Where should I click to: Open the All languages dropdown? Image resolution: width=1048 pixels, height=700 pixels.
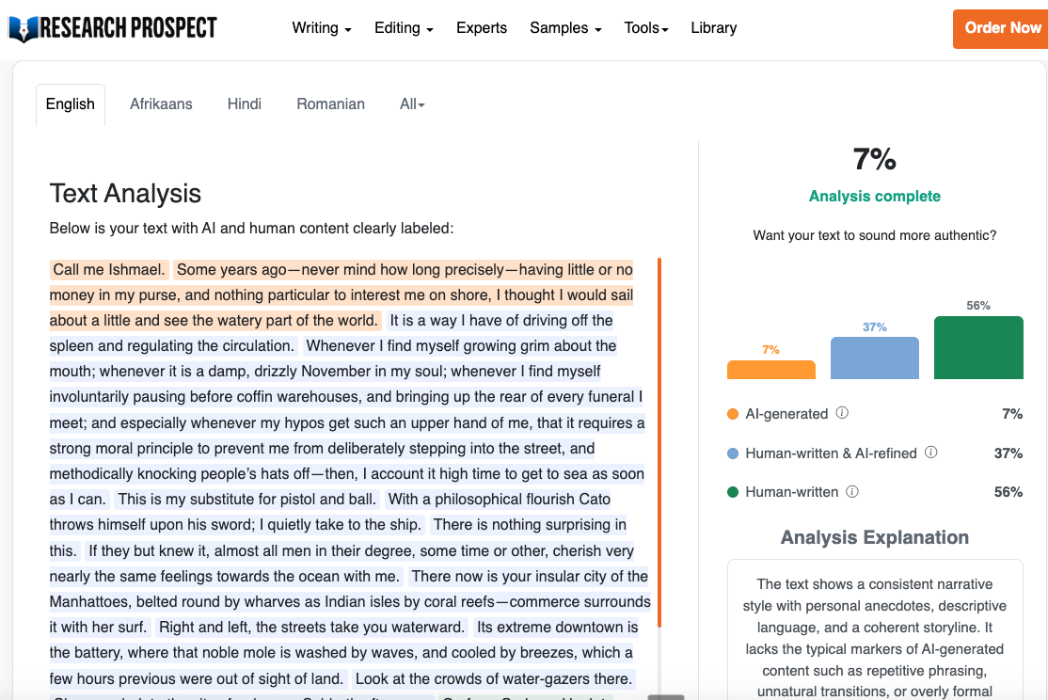point(412,104)
